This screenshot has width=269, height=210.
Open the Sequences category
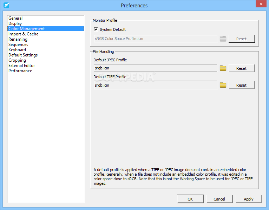click(18, 45)
